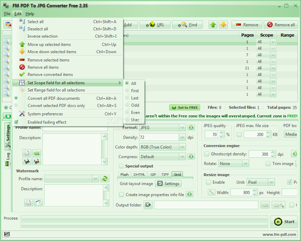Viewport: 301px width, 241px height.
Task: Click the console icon in the status bar
Action: [7, 234]
